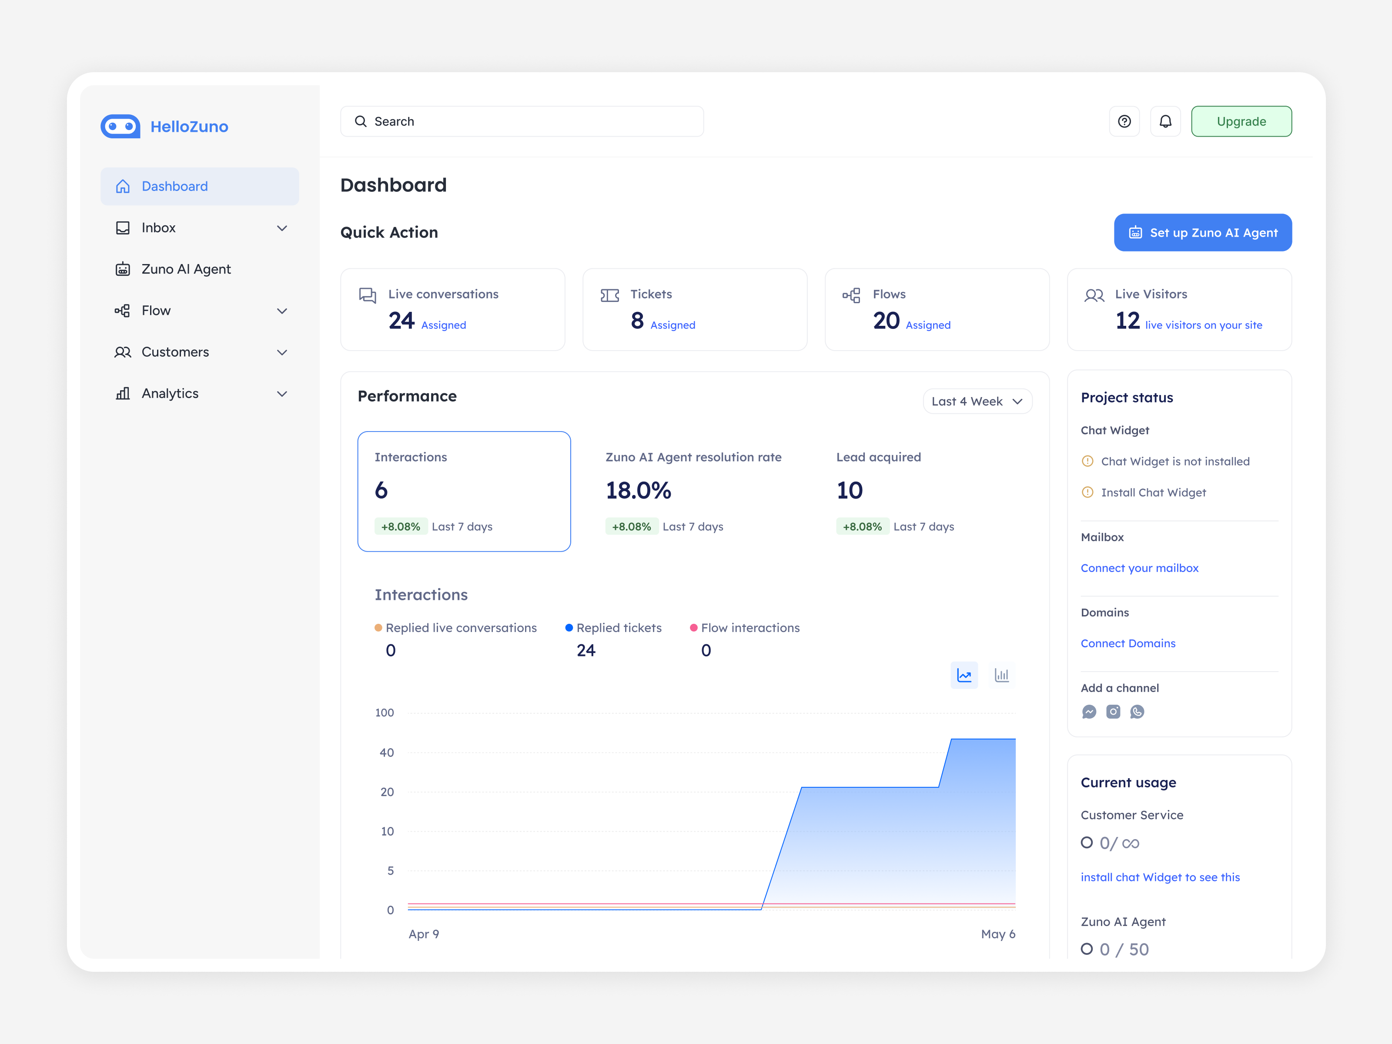Click Connect your mailbox link
The width and height of the screenshot is (1392, 1044).
click(1139, 568)
